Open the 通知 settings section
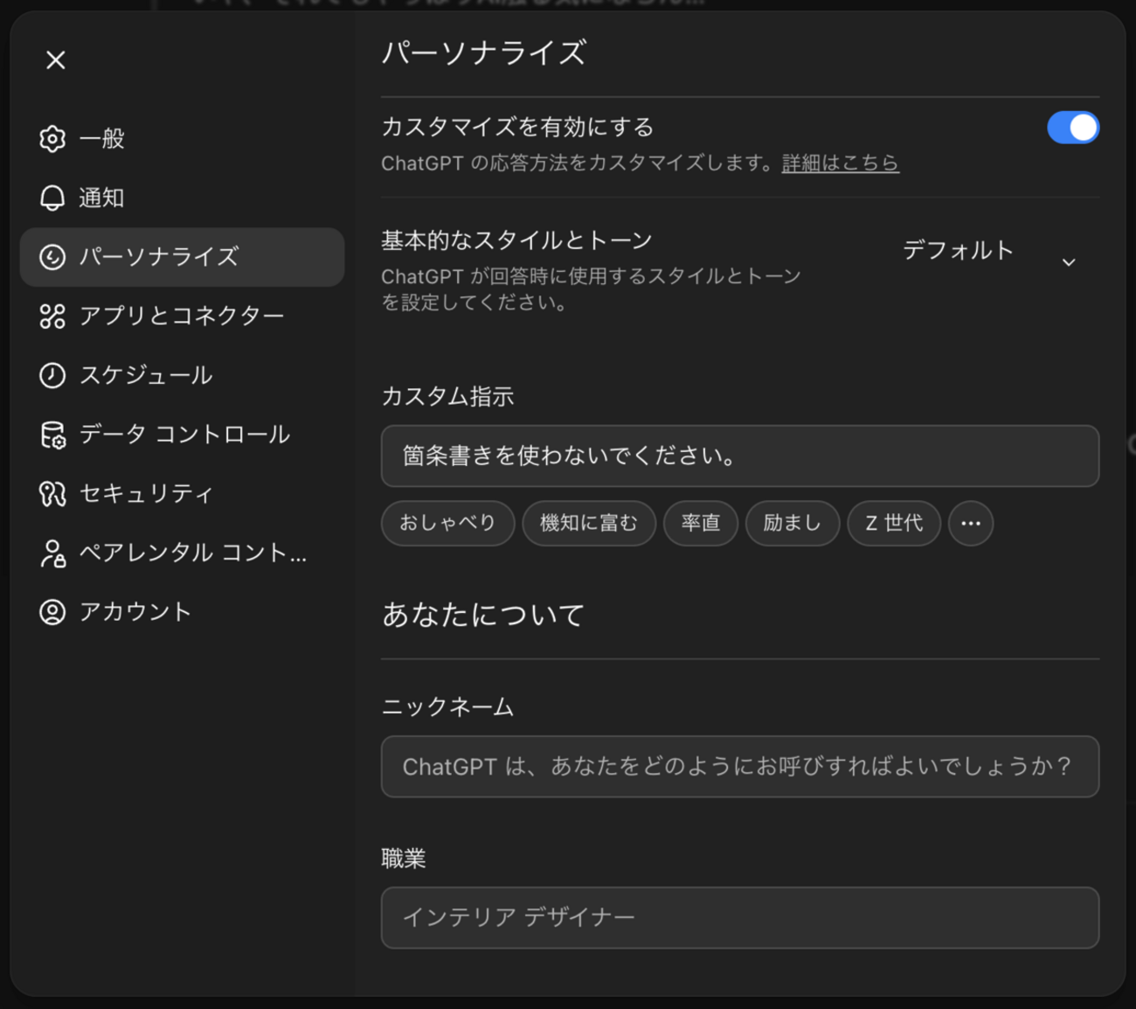The width and height of the screenshot is (1136, 1009). (182, 198)
